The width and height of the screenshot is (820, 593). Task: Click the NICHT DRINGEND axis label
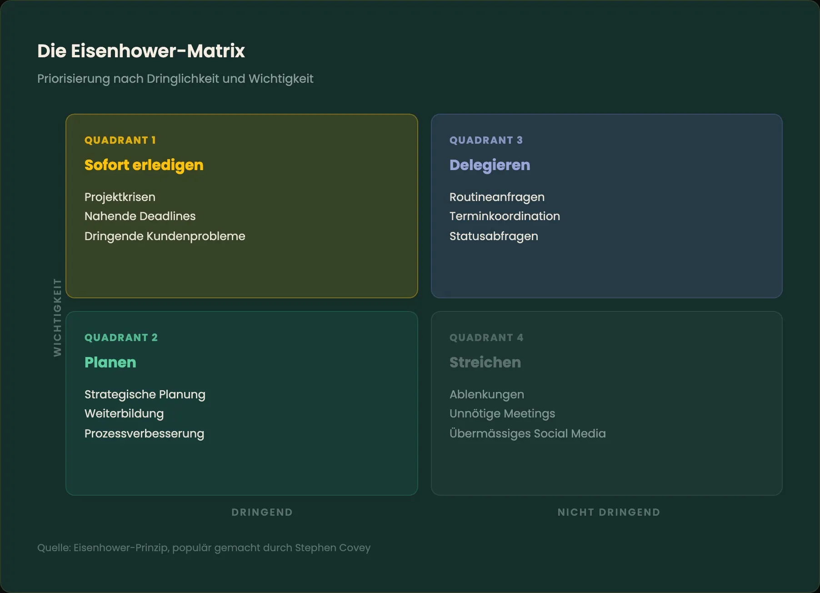(x=609, y=512)
